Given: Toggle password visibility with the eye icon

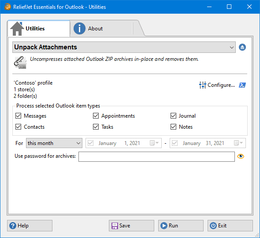Looking at the screenshot, I should tap(241, 156).
